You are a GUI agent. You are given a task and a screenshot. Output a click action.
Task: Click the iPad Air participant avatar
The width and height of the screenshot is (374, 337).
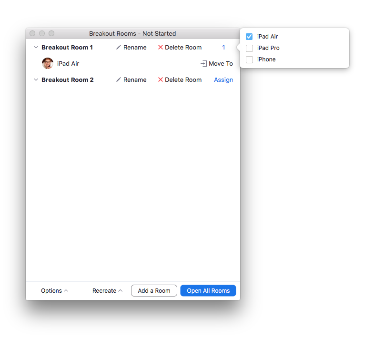48,63
